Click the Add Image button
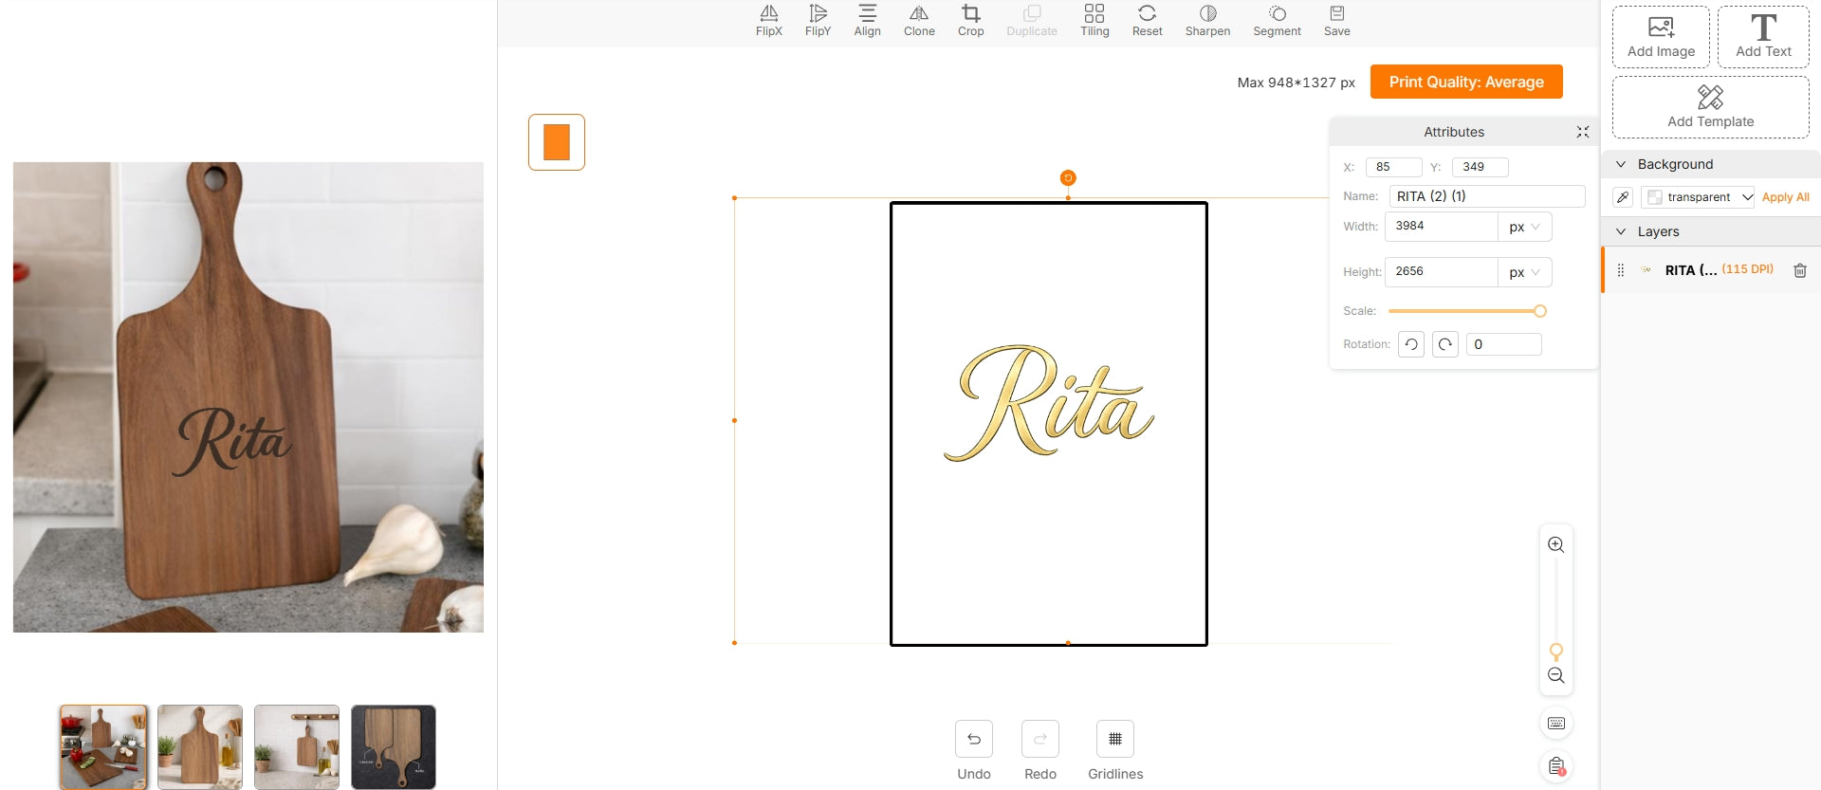This screenshot has height=790, width=1821. [1661, 37]
